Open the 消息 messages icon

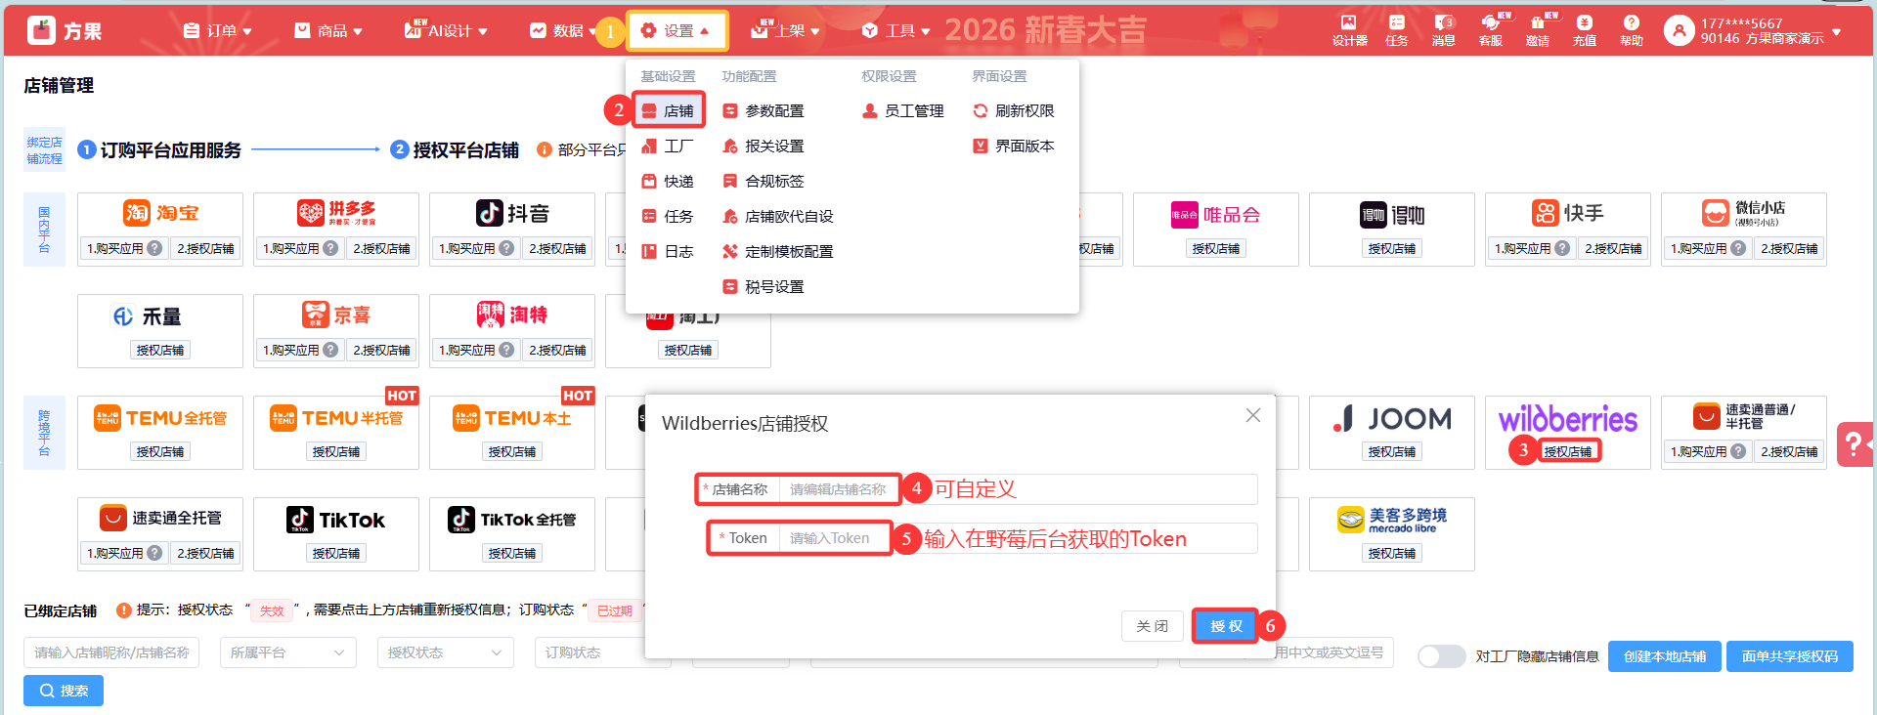(x=1443, y=30)
